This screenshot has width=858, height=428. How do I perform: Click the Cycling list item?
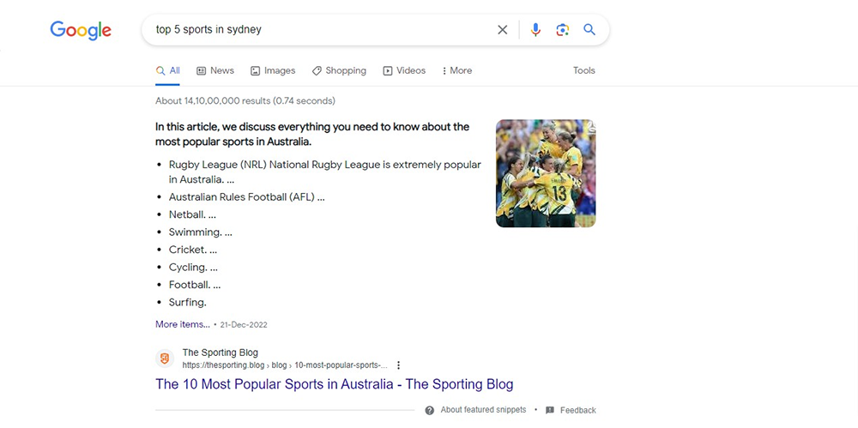(193, 267)
